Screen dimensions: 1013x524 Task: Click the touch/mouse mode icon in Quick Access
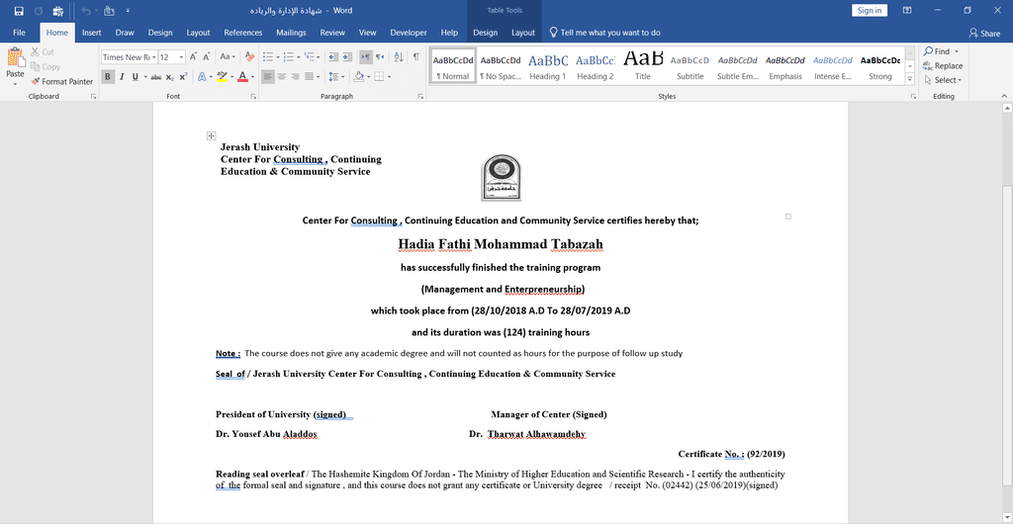109,11
